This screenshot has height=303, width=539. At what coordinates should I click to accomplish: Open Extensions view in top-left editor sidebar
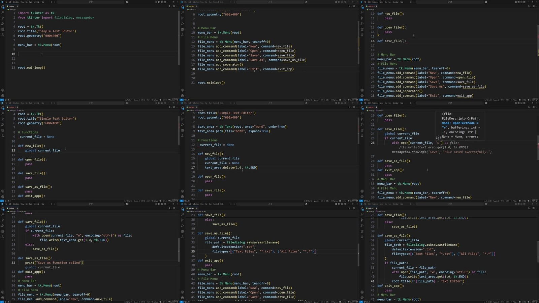pyautogui.click(x=3, y=29)
